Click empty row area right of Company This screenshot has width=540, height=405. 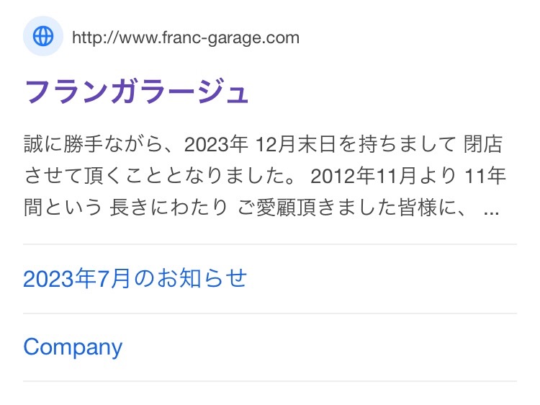coord(320,347)
